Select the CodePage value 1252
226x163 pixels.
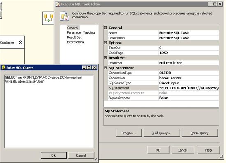pos(189,53)
